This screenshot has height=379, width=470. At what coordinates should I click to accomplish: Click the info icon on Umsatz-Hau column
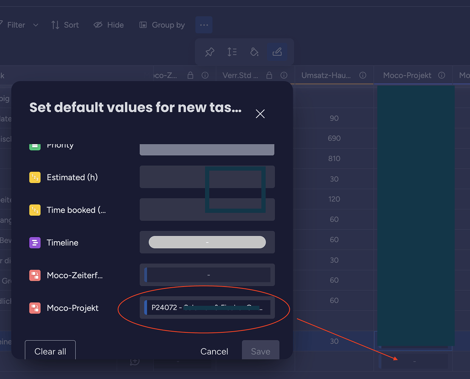coord(363,75)
